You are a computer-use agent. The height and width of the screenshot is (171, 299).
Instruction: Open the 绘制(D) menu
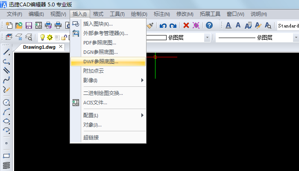[139, 14]
